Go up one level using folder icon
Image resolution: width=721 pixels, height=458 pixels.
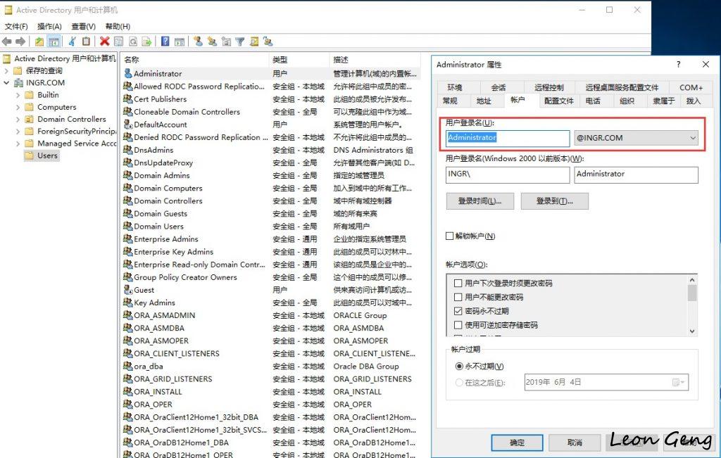[39, 42]
